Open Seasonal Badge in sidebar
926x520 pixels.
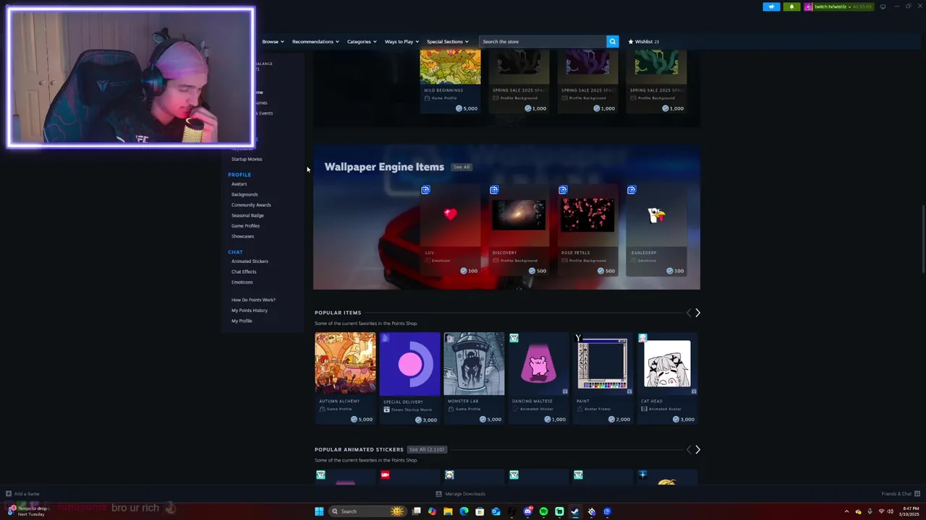pyautogui.click(x=247, y=215)
